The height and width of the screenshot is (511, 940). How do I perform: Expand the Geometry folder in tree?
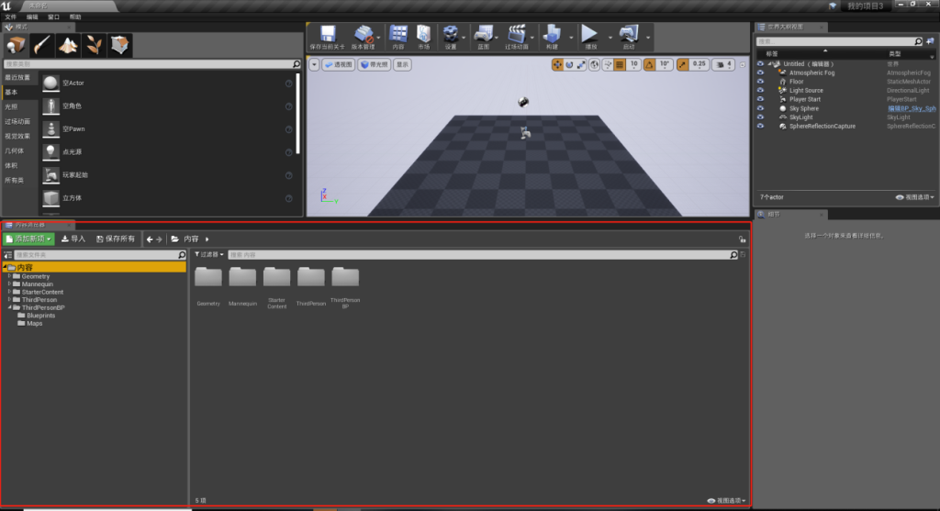(x=9, y=276)
